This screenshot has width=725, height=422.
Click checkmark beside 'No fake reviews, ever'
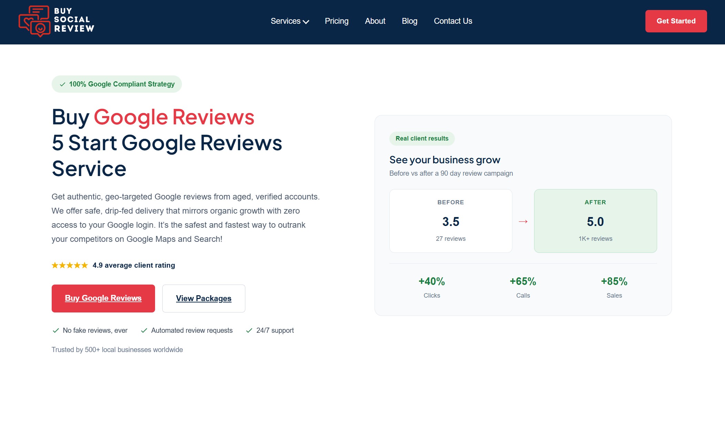pos(55,331)
